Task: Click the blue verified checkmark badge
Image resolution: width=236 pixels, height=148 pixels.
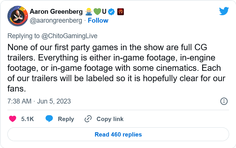Action: [x=111, y=12]
